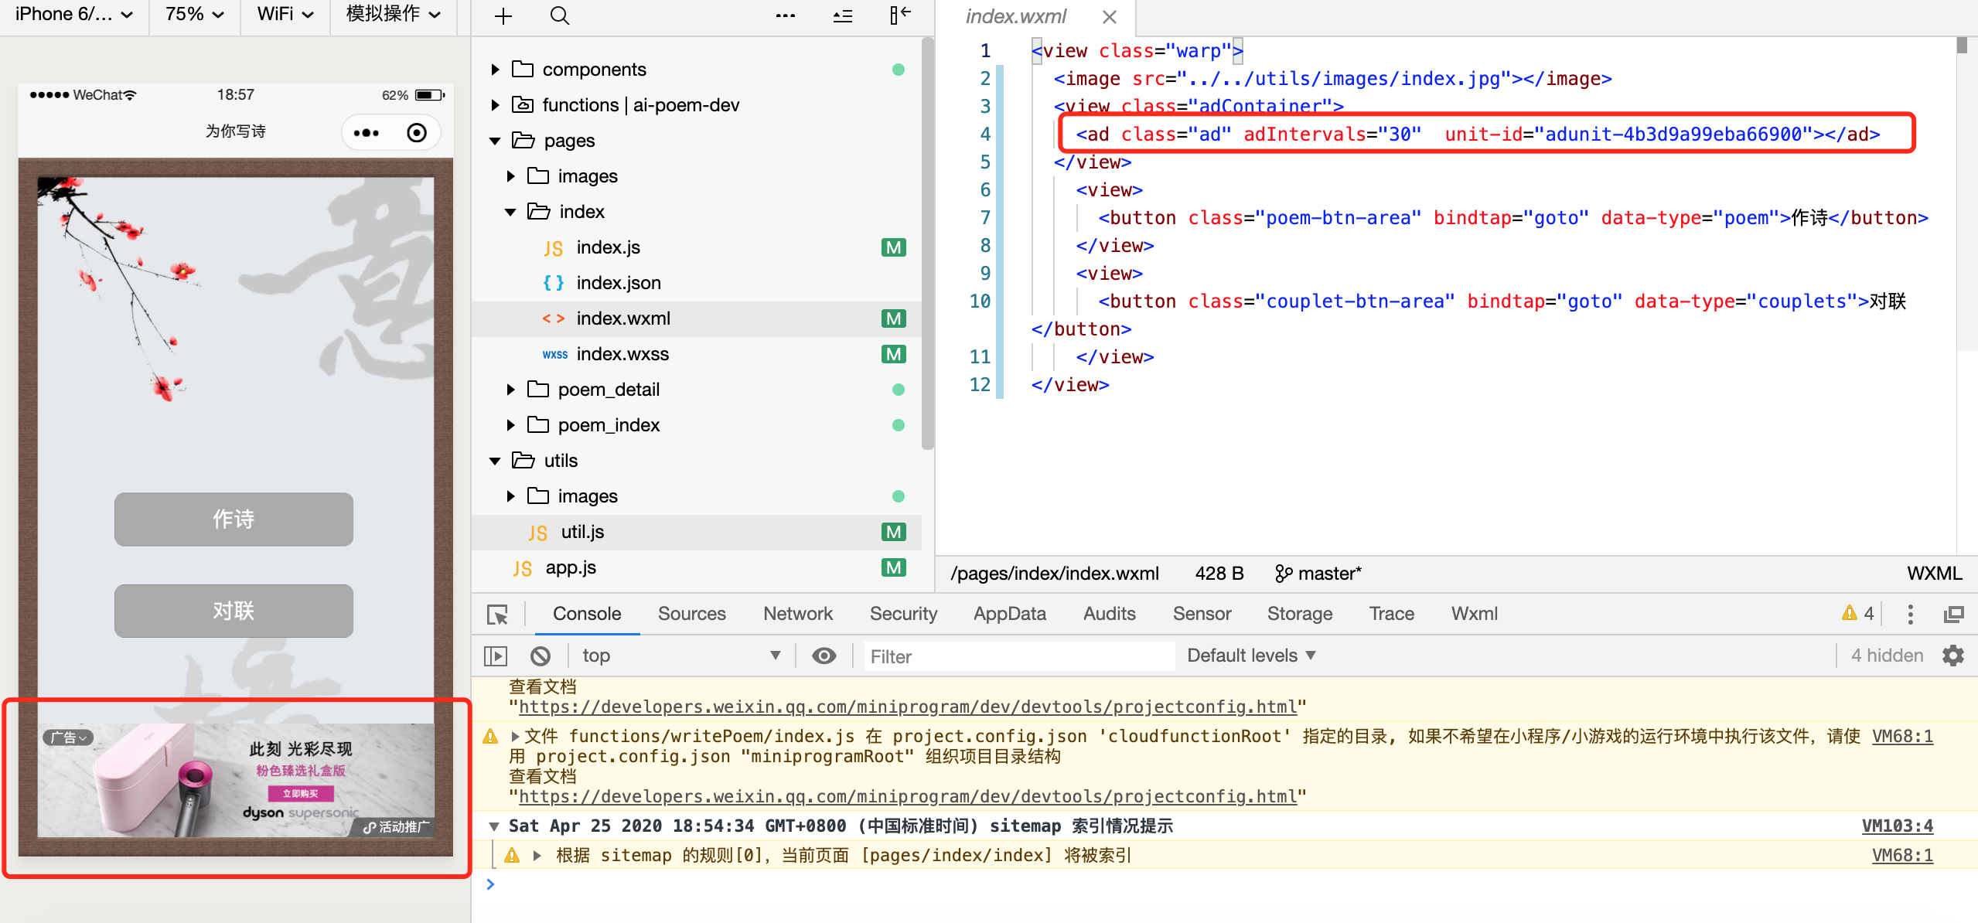The image size is (1978, 923).
Task: Open the iPhone 6 device model dropdown
Action: click(x=74, y=15)
